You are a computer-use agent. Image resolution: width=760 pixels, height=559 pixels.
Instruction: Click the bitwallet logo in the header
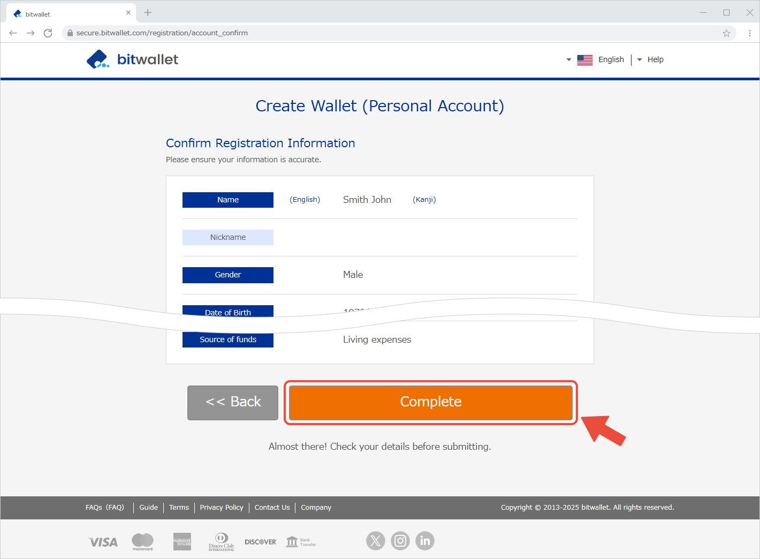coord(132,59)
